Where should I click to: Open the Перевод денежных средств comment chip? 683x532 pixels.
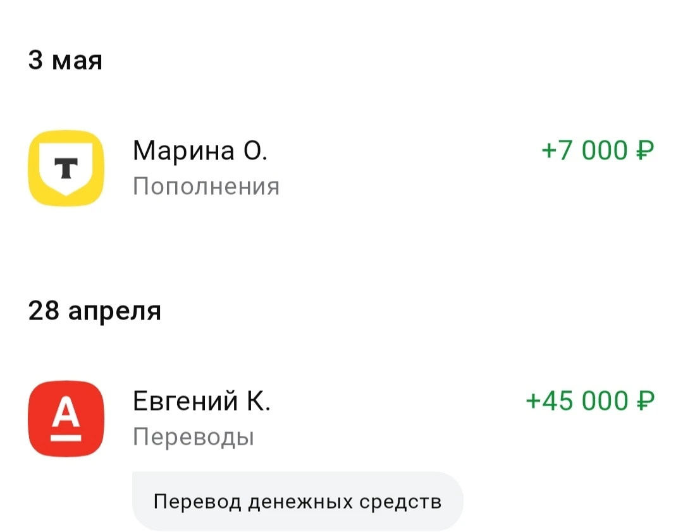(297, 502)
